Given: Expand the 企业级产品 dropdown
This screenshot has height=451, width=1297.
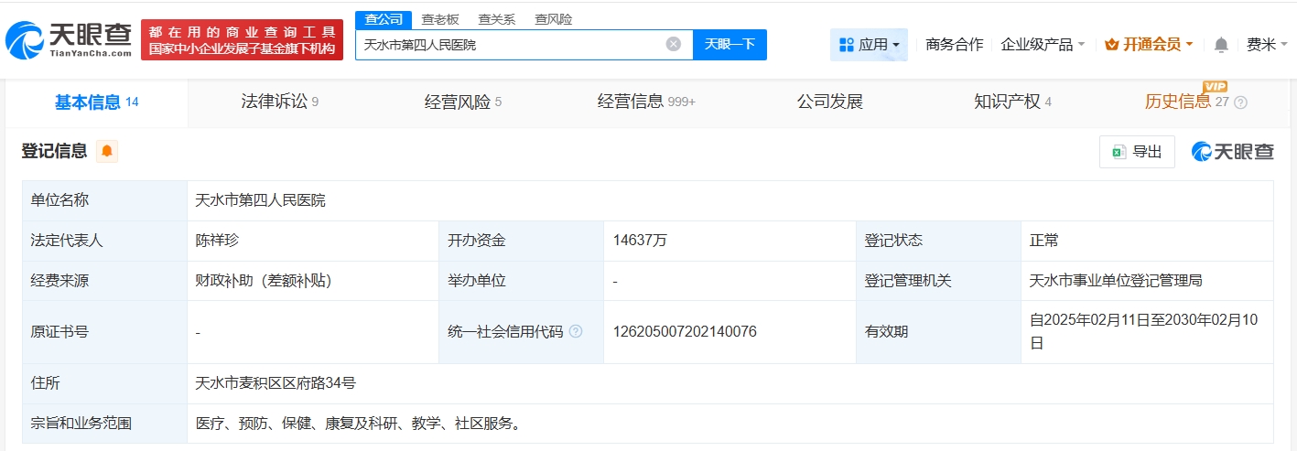Looking at the screenshot, I should point(1043,44).
